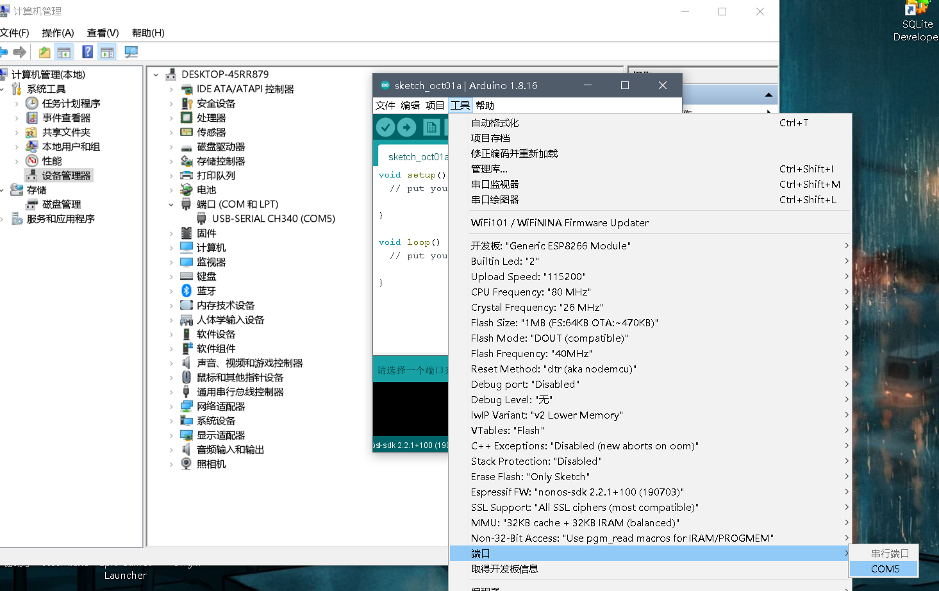Screen dimensions: 939x591
Task: Click 取得开发板信息 in tools menu
Action: pos(650,569)
